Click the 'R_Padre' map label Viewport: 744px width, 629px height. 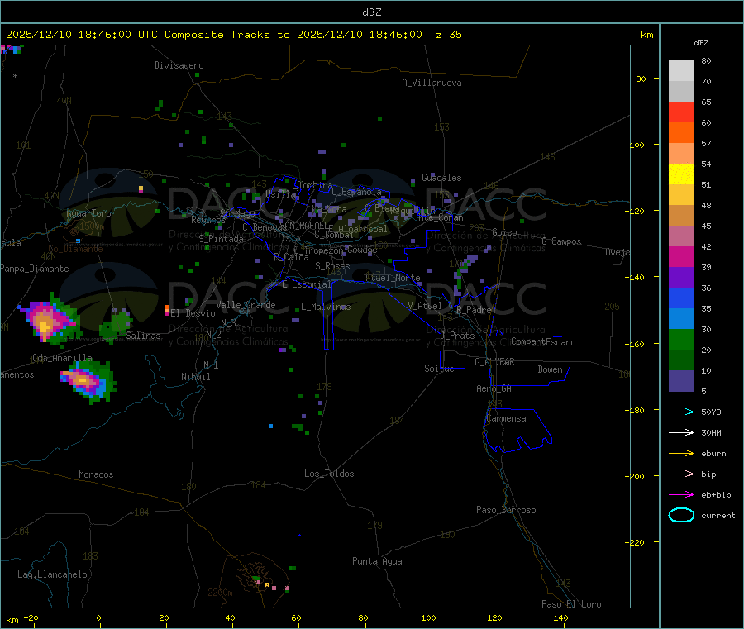click(474, 310)
